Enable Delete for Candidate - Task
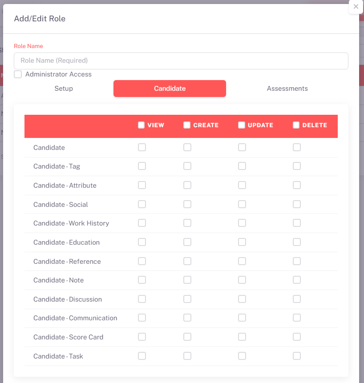Screen dimensions: 364x383 (297, 356)
